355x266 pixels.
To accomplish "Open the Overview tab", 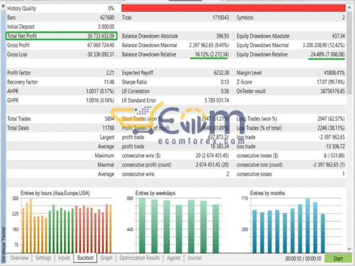I will coord(20,258).
